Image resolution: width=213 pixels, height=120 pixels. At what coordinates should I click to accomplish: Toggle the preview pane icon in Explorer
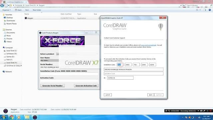(205, 10)
